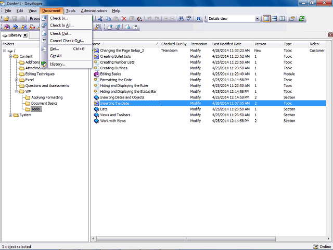Open the Help menu
The width and height of the screenshot is (333, 250).
pos(116,10)
